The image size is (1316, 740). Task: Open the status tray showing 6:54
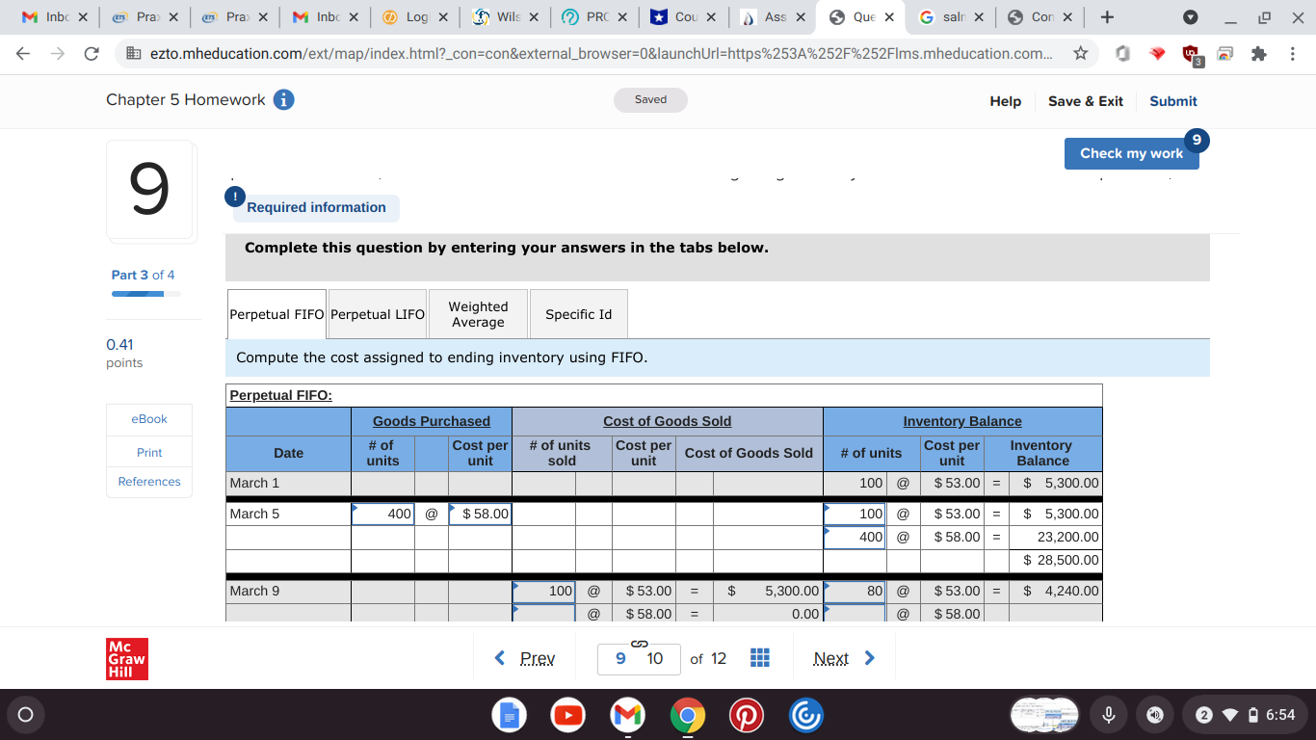pos(1246,715)
